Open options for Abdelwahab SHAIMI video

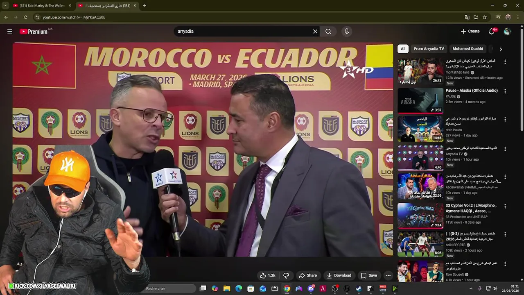point(505,177)
